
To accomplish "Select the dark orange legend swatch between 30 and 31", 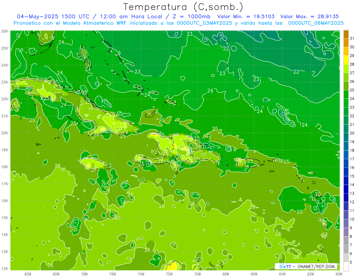I will coord(346,43).
